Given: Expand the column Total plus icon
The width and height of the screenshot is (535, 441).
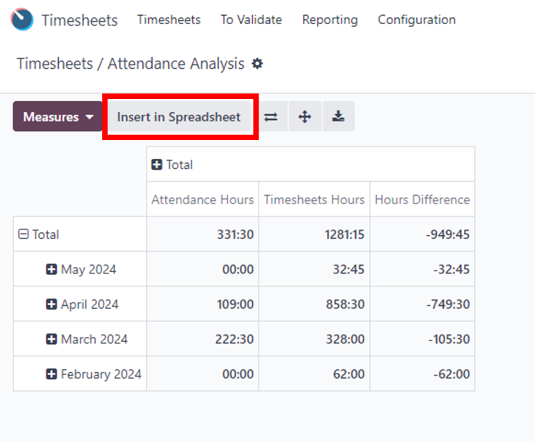Looking at the screenshot, I should click(x=156, y=165).
